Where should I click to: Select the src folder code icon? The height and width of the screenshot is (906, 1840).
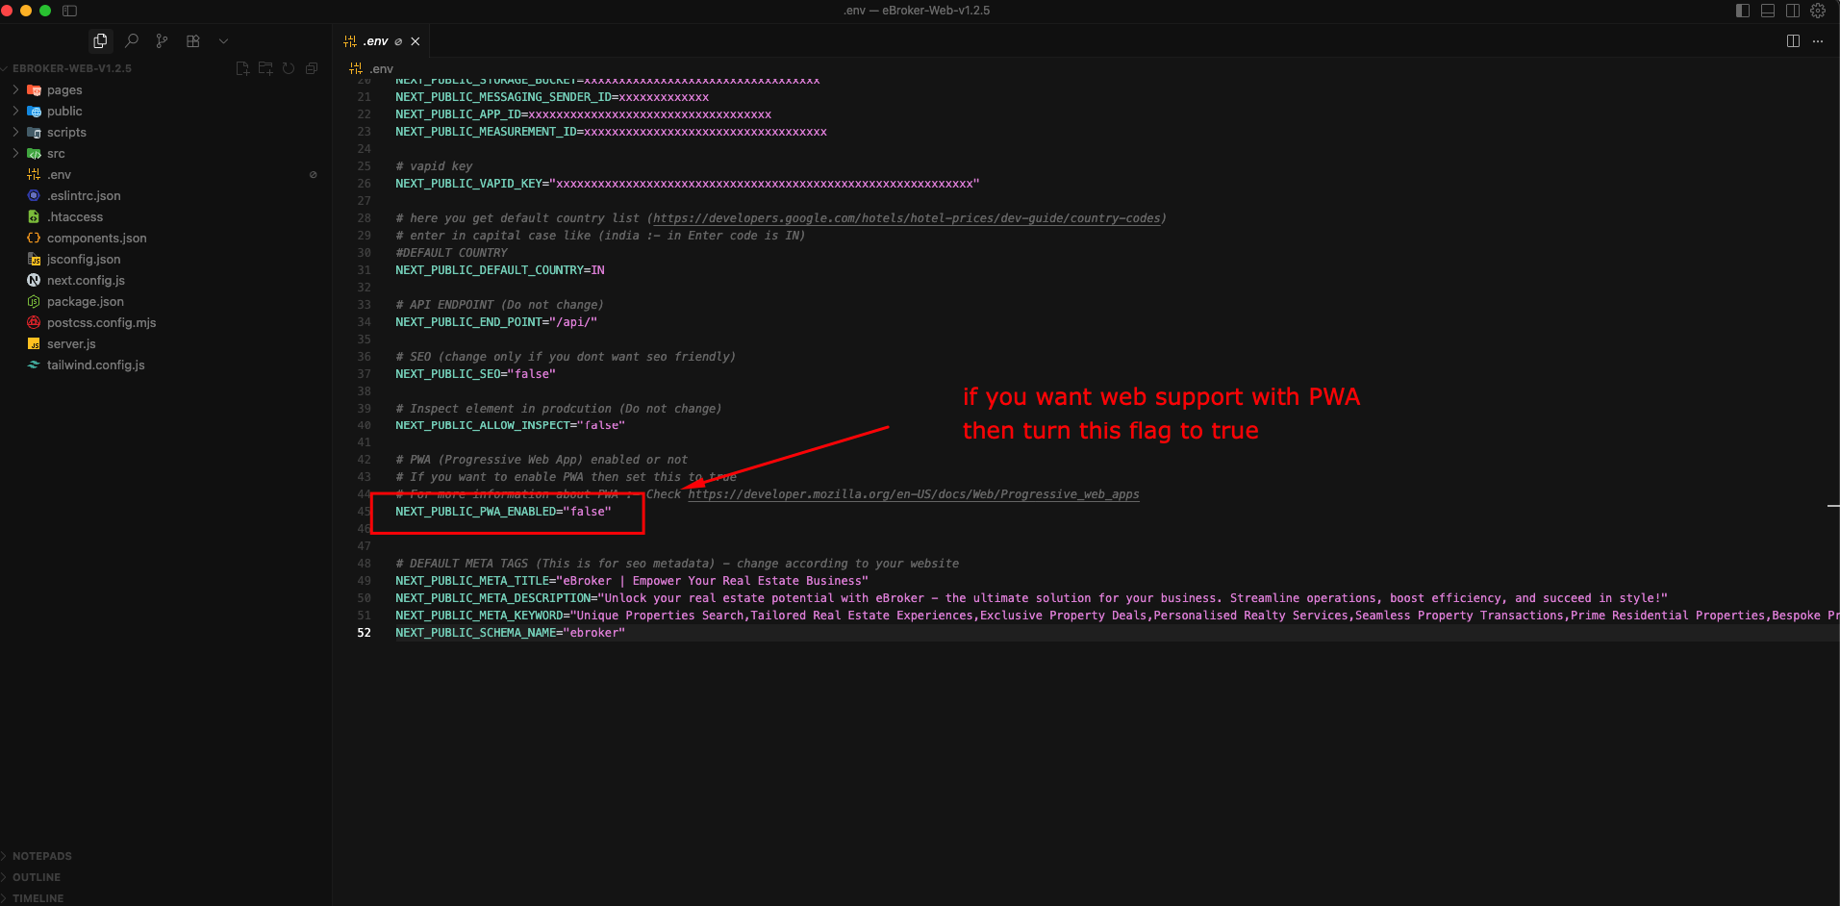click(x=34, y=153)
